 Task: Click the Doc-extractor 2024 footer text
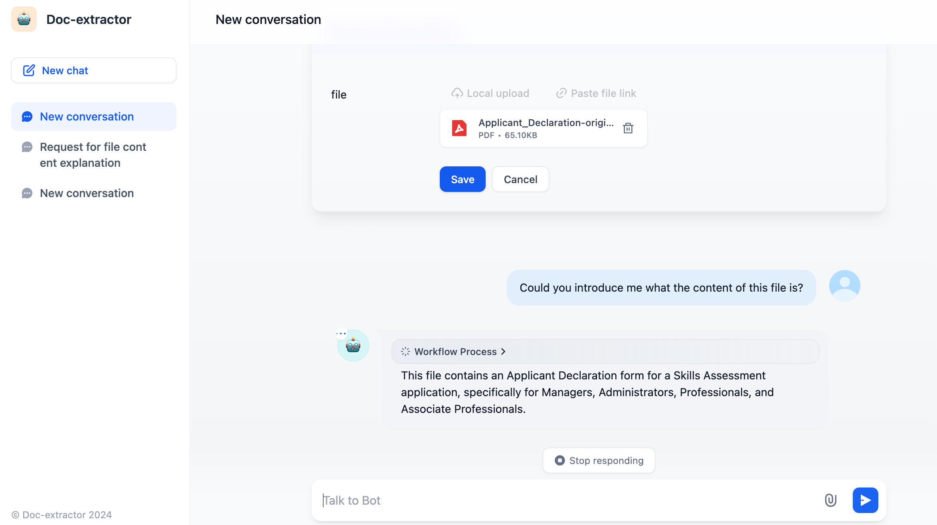click(61, 514)
